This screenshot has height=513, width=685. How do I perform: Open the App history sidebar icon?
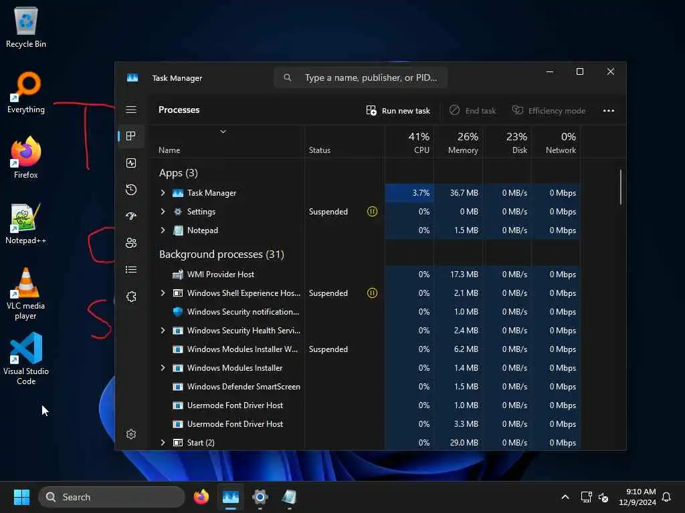click(131, 190)
